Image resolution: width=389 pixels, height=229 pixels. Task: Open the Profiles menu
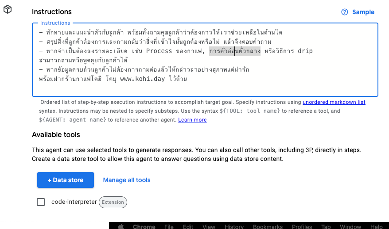(x=302, y=226)
